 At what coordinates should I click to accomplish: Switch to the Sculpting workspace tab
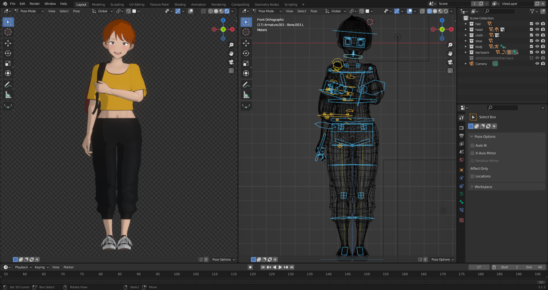pos(117,4)
